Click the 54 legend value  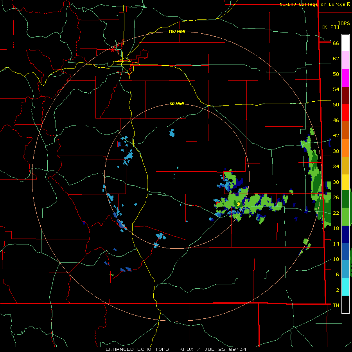tap(336, 89)
